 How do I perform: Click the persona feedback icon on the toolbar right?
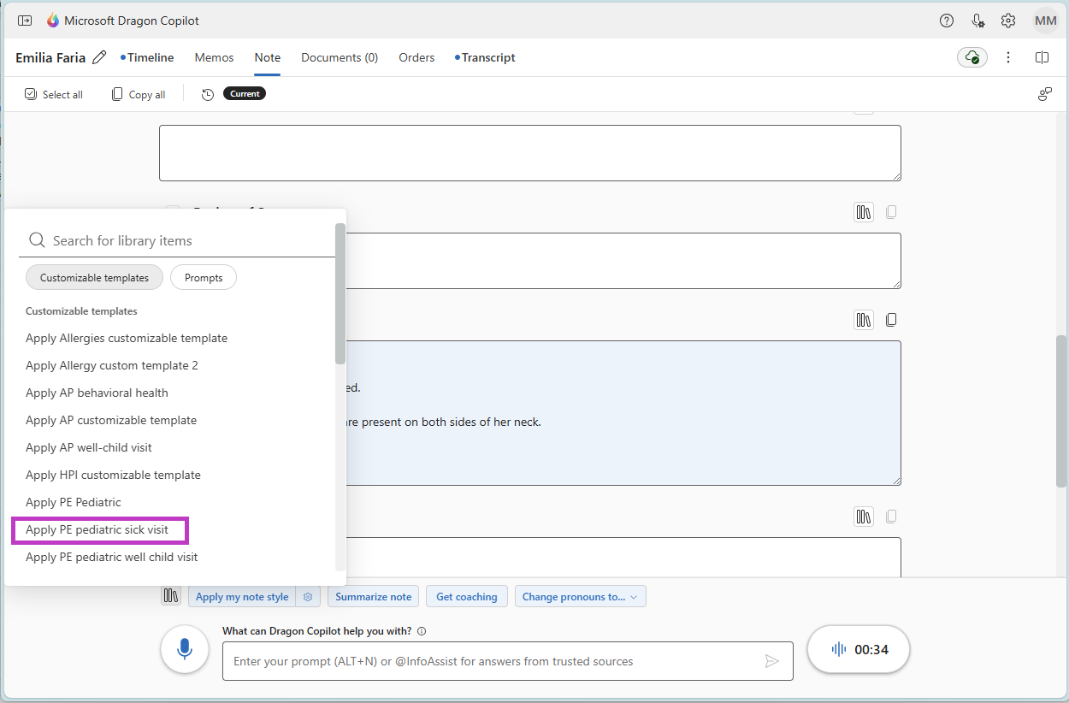pos(1044,94)
